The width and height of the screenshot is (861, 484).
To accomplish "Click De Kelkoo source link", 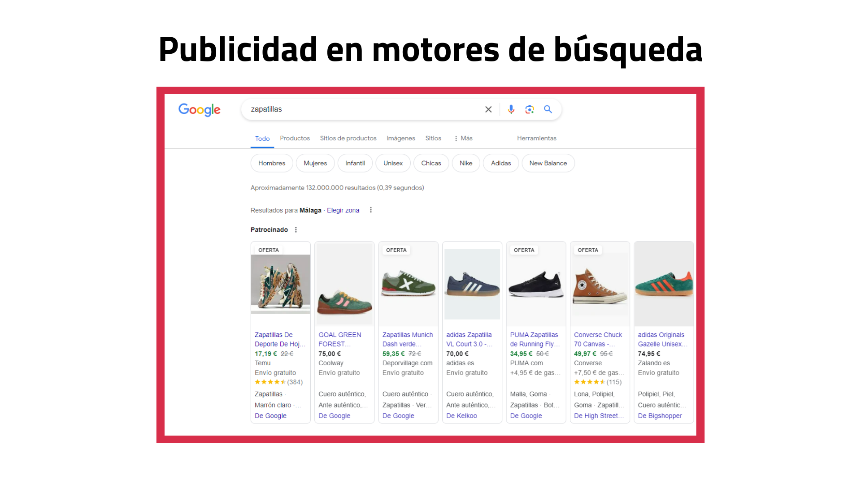I will tap(461, 416).
